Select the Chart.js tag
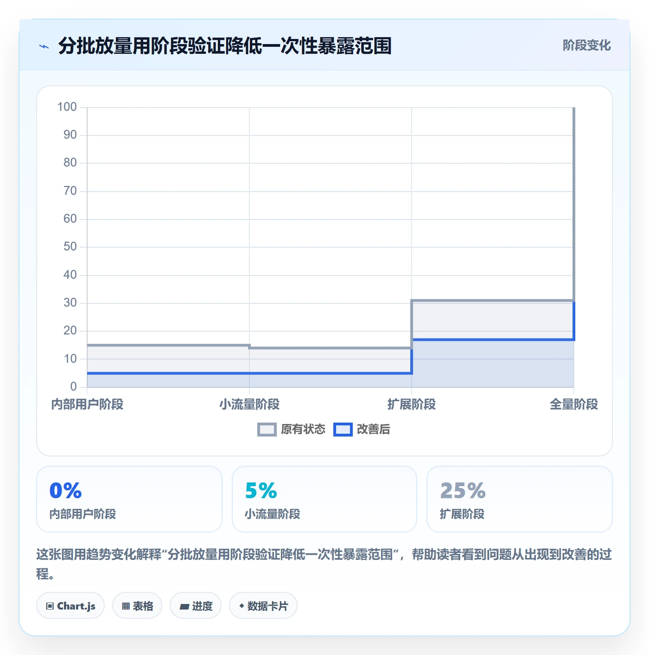 point(70,605)
